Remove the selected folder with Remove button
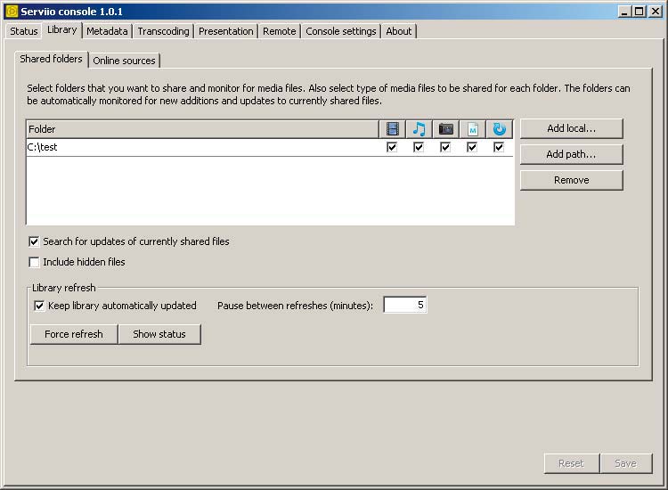This screenshot has width=668, height=490. [571, 180]
